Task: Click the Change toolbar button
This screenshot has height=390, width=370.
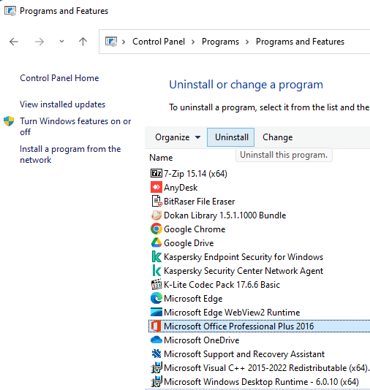Action: coord(277,137)
